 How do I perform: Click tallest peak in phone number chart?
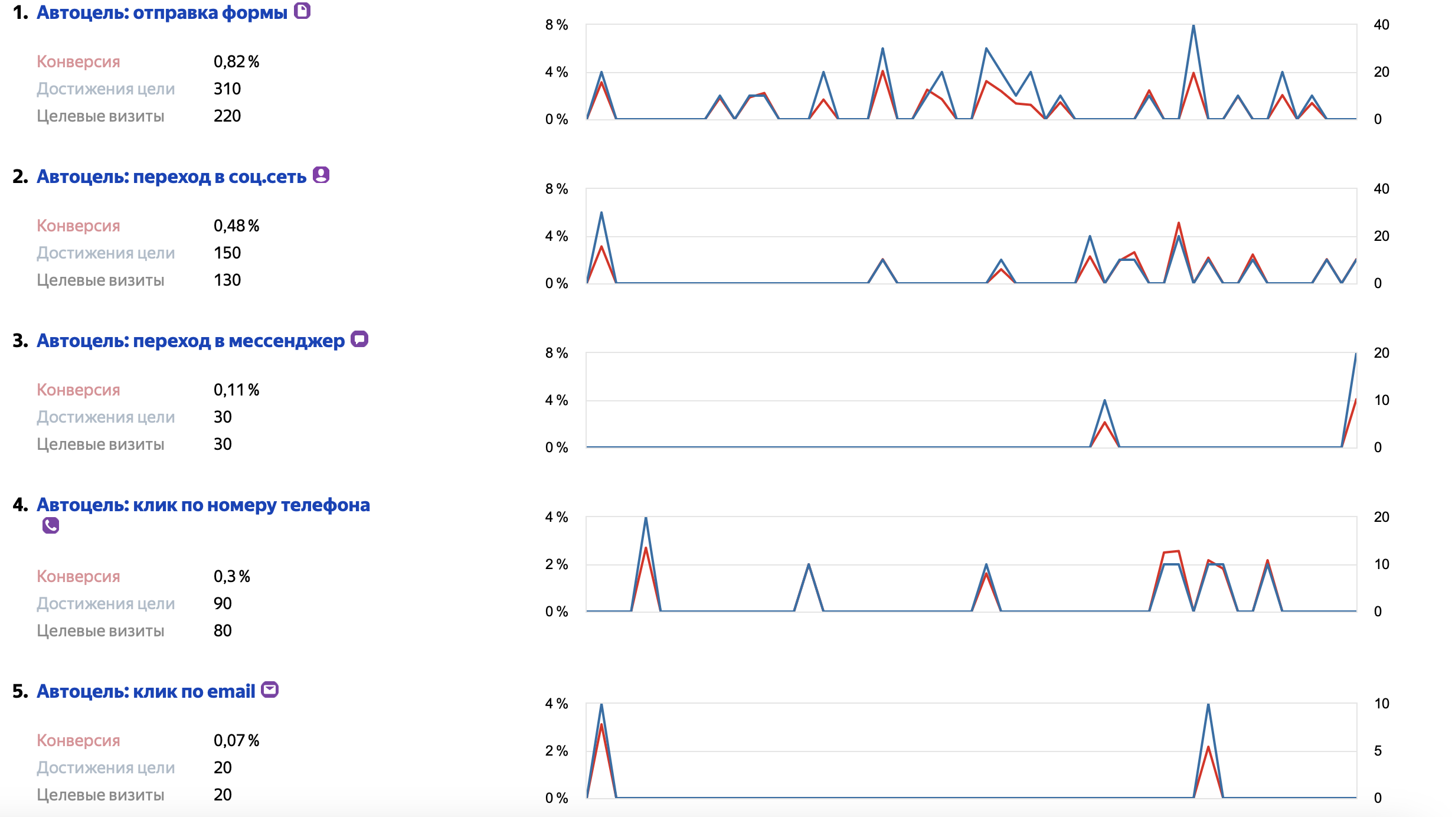646,518
